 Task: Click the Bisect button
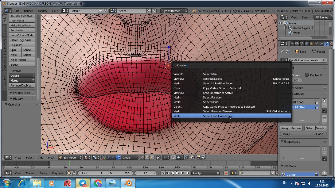22,65
